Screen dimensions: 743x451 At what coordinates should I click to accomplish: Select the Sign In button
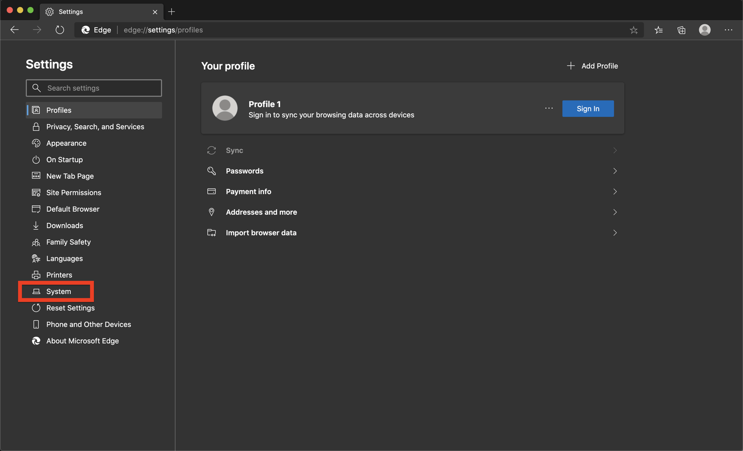[587, 108]
